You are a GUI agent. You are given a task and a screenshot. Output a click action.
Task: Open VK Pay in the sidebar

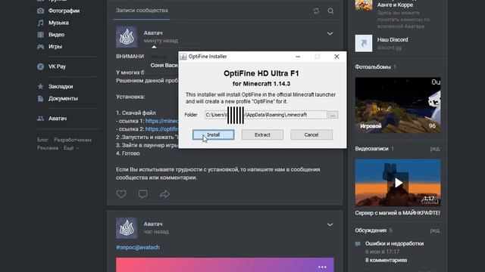(x=57, y=66)
